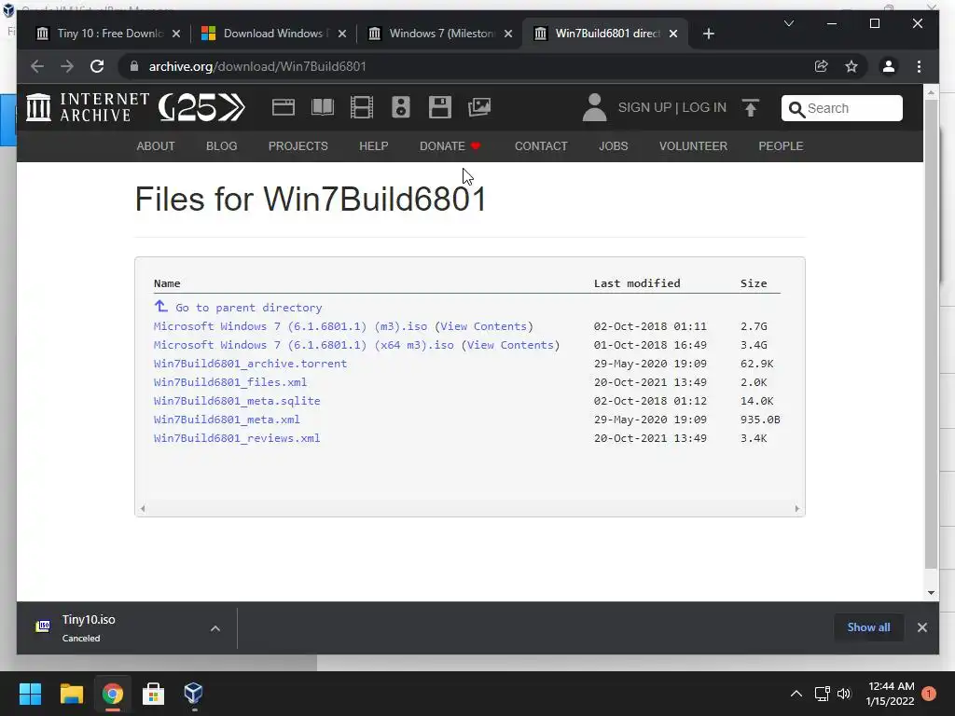Click the upload arrow icon
This screenshot has height=716, width=955.
(x=751, y=108)
